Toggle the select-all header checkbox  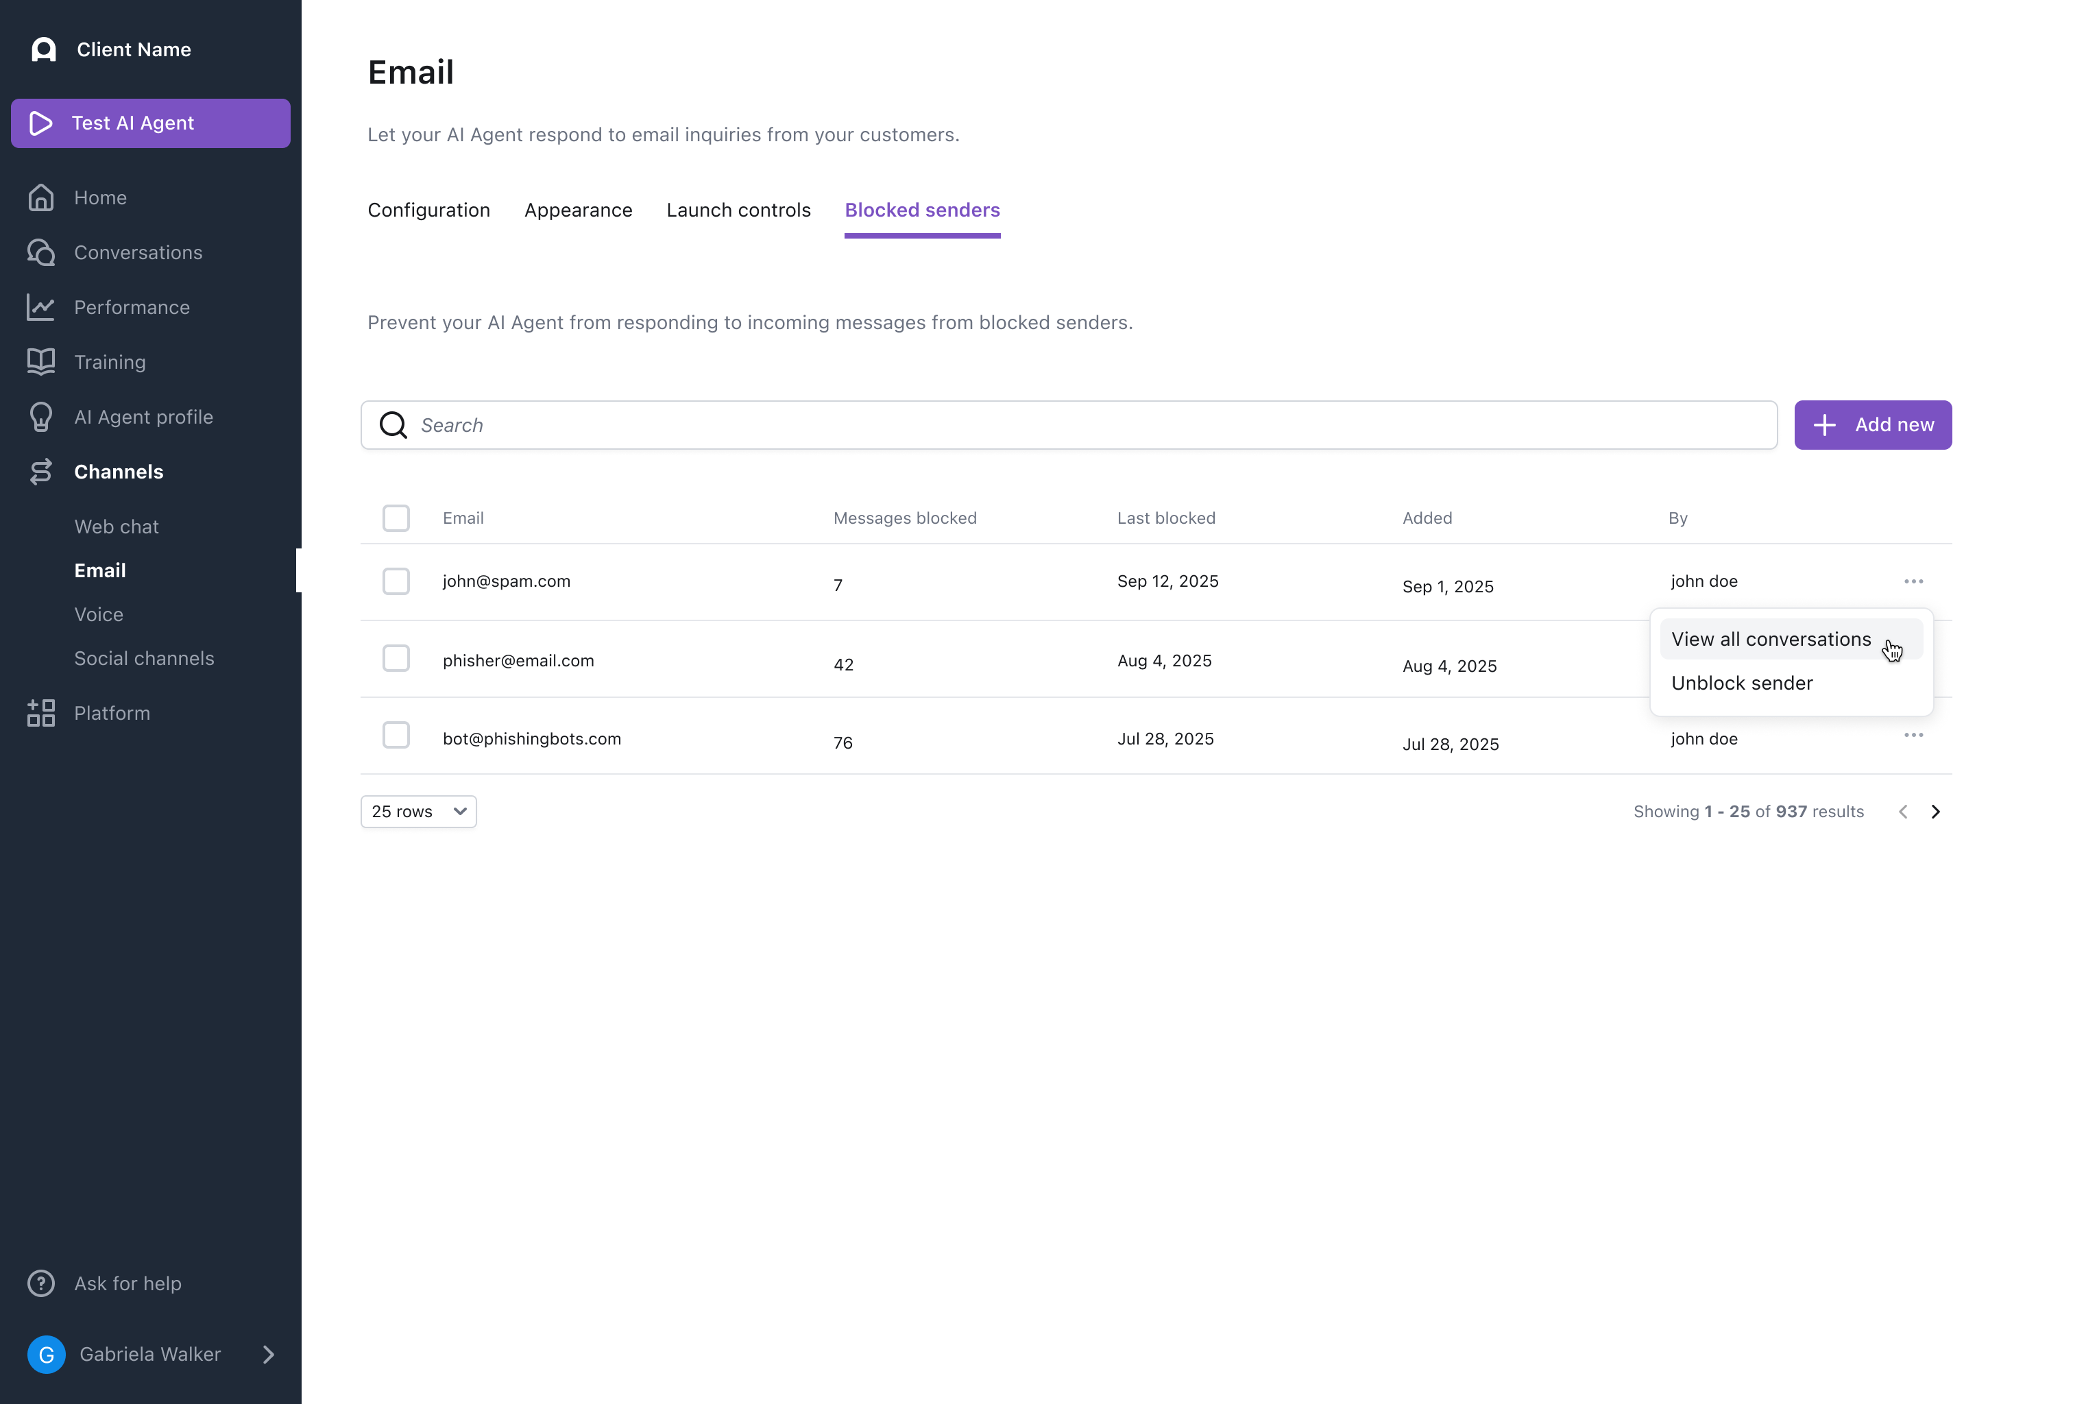click(396, 518)
